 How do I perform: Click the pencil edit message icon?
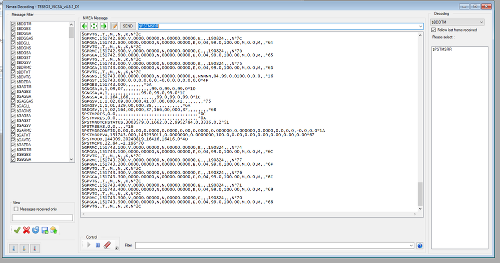(x=114, y=26)
